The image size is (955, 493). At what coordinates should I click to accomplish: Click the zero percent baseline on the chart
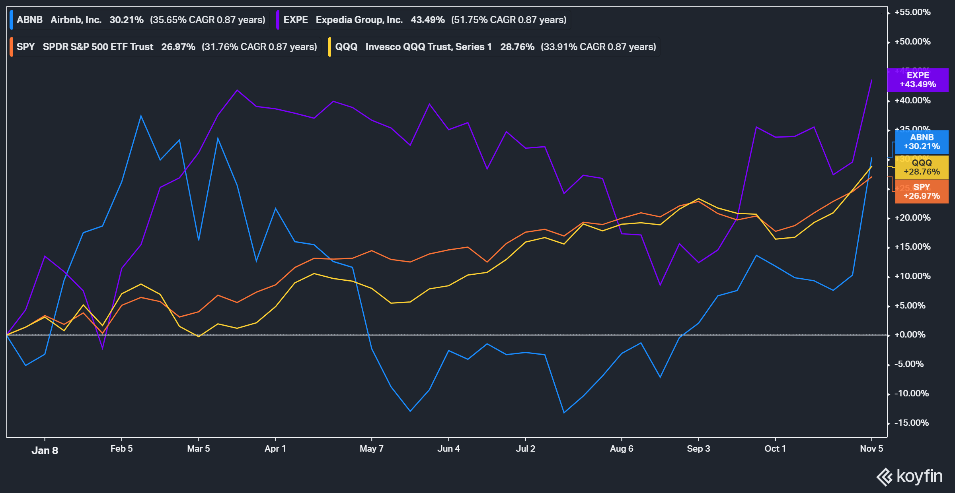click(477, 335)
